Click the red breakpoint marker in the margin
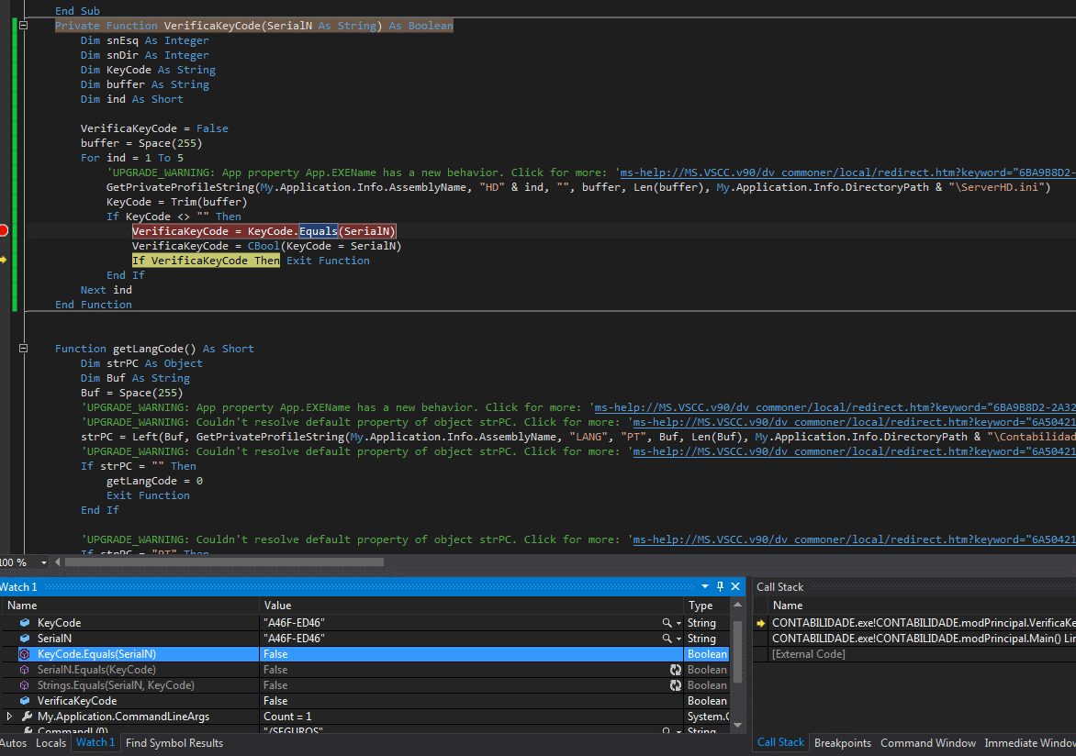The width and height of the screenshot is (1076, 756). pos(4,230)
